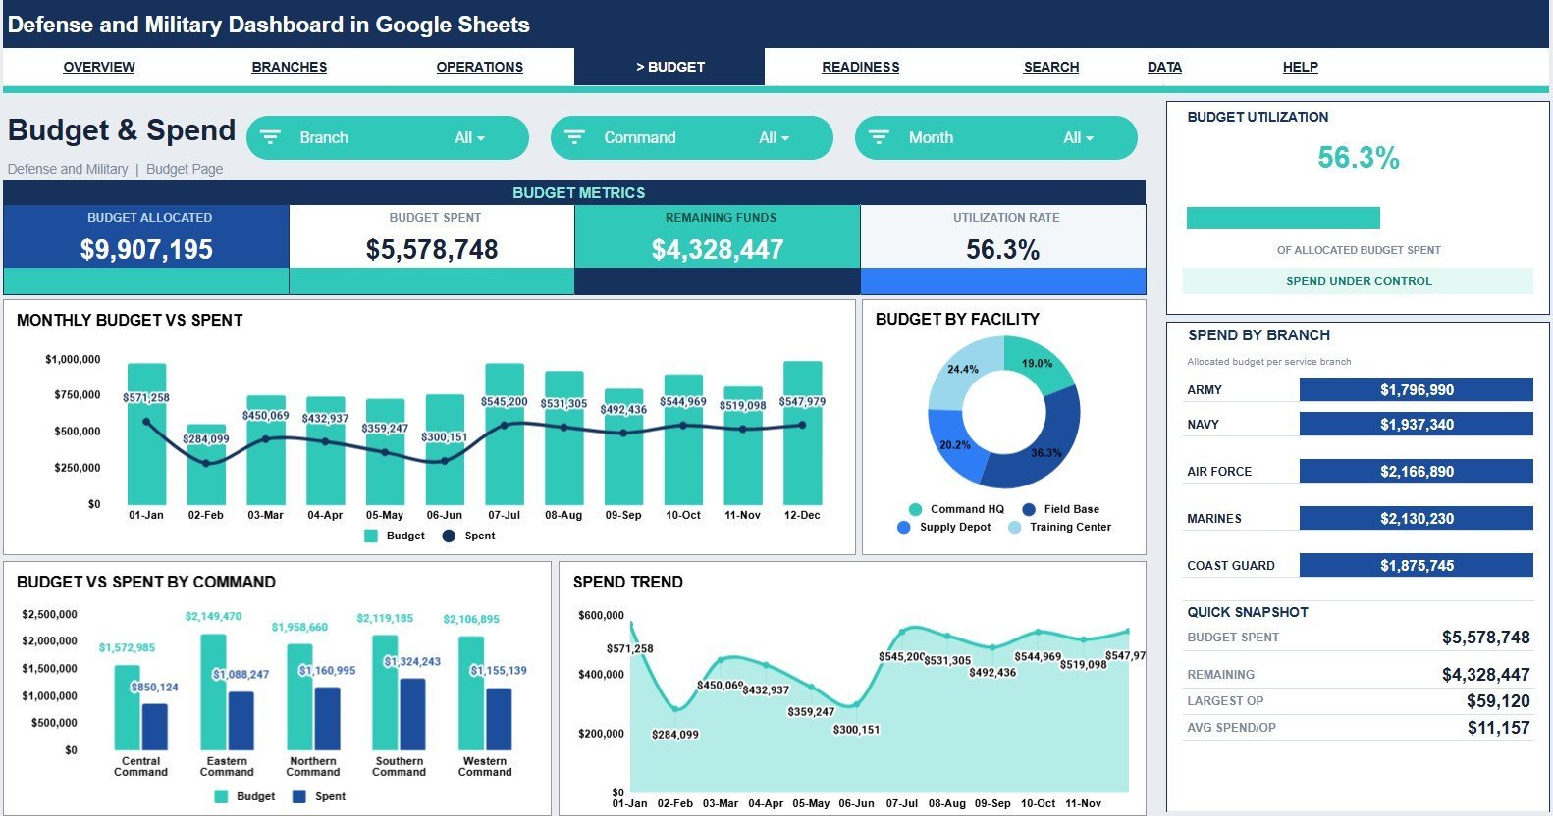1553x816 pixels.
Task: Click the Budget Page breadcrumb text
Action: (185, 169)
